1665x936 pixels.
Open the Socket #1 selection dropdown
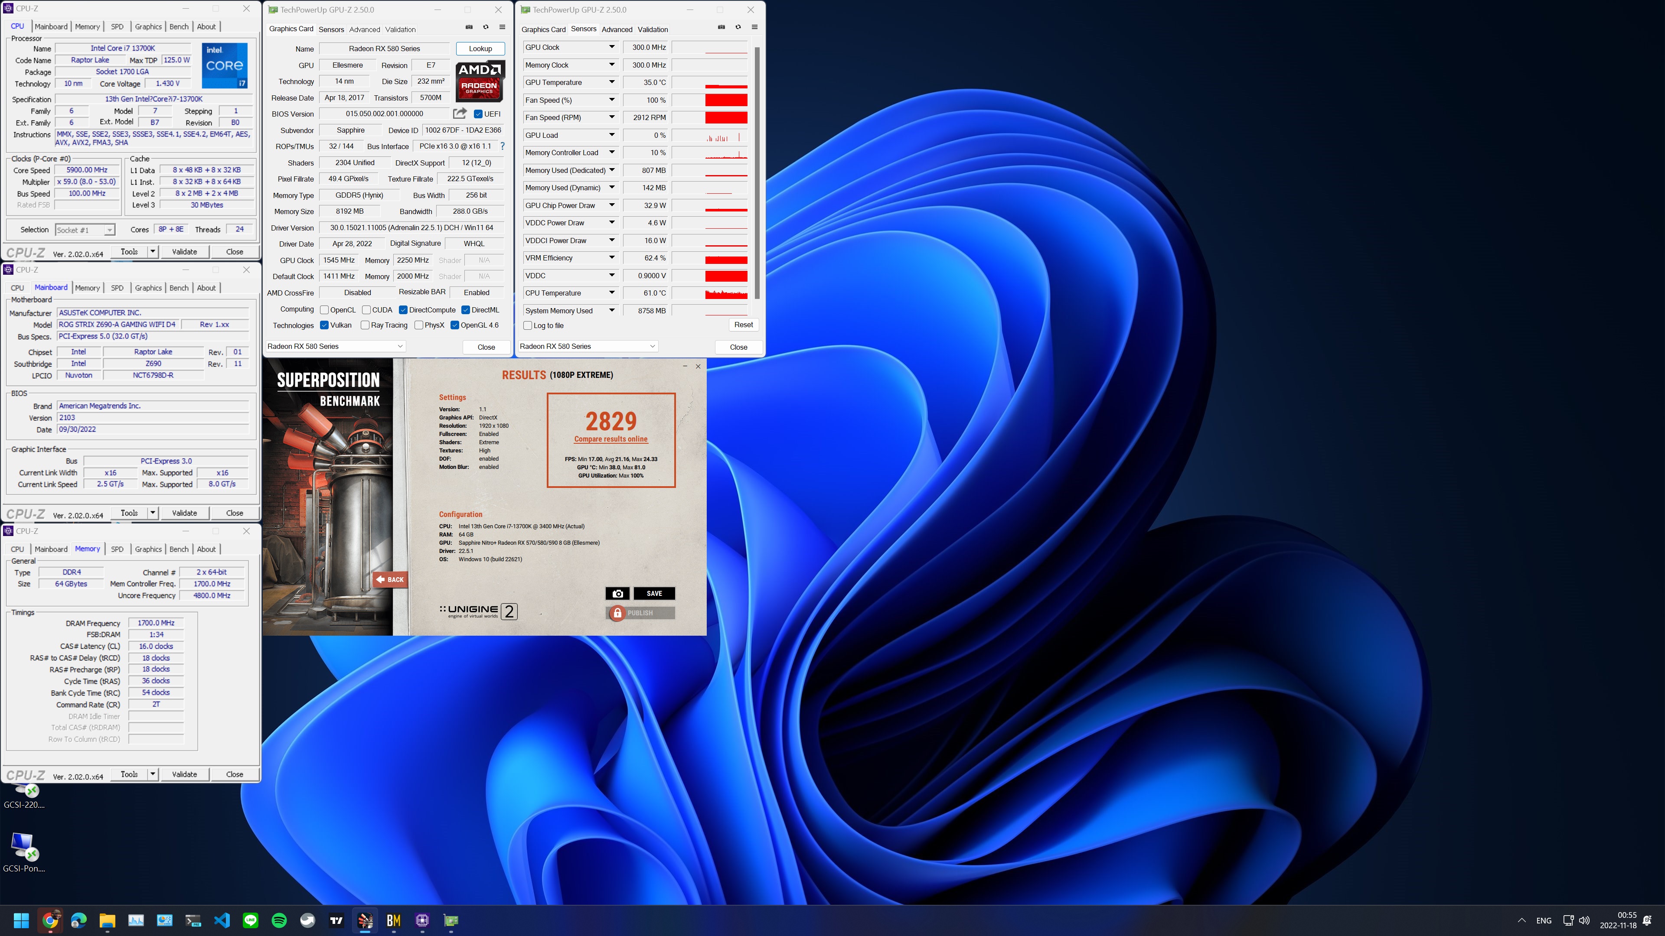tap(85, 230)
